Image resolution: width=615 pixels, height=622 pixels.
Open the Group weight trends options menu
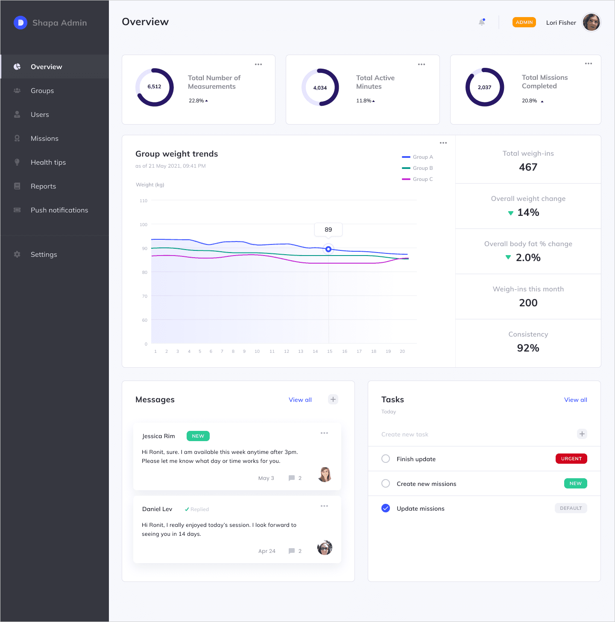(x=443, y=142)
